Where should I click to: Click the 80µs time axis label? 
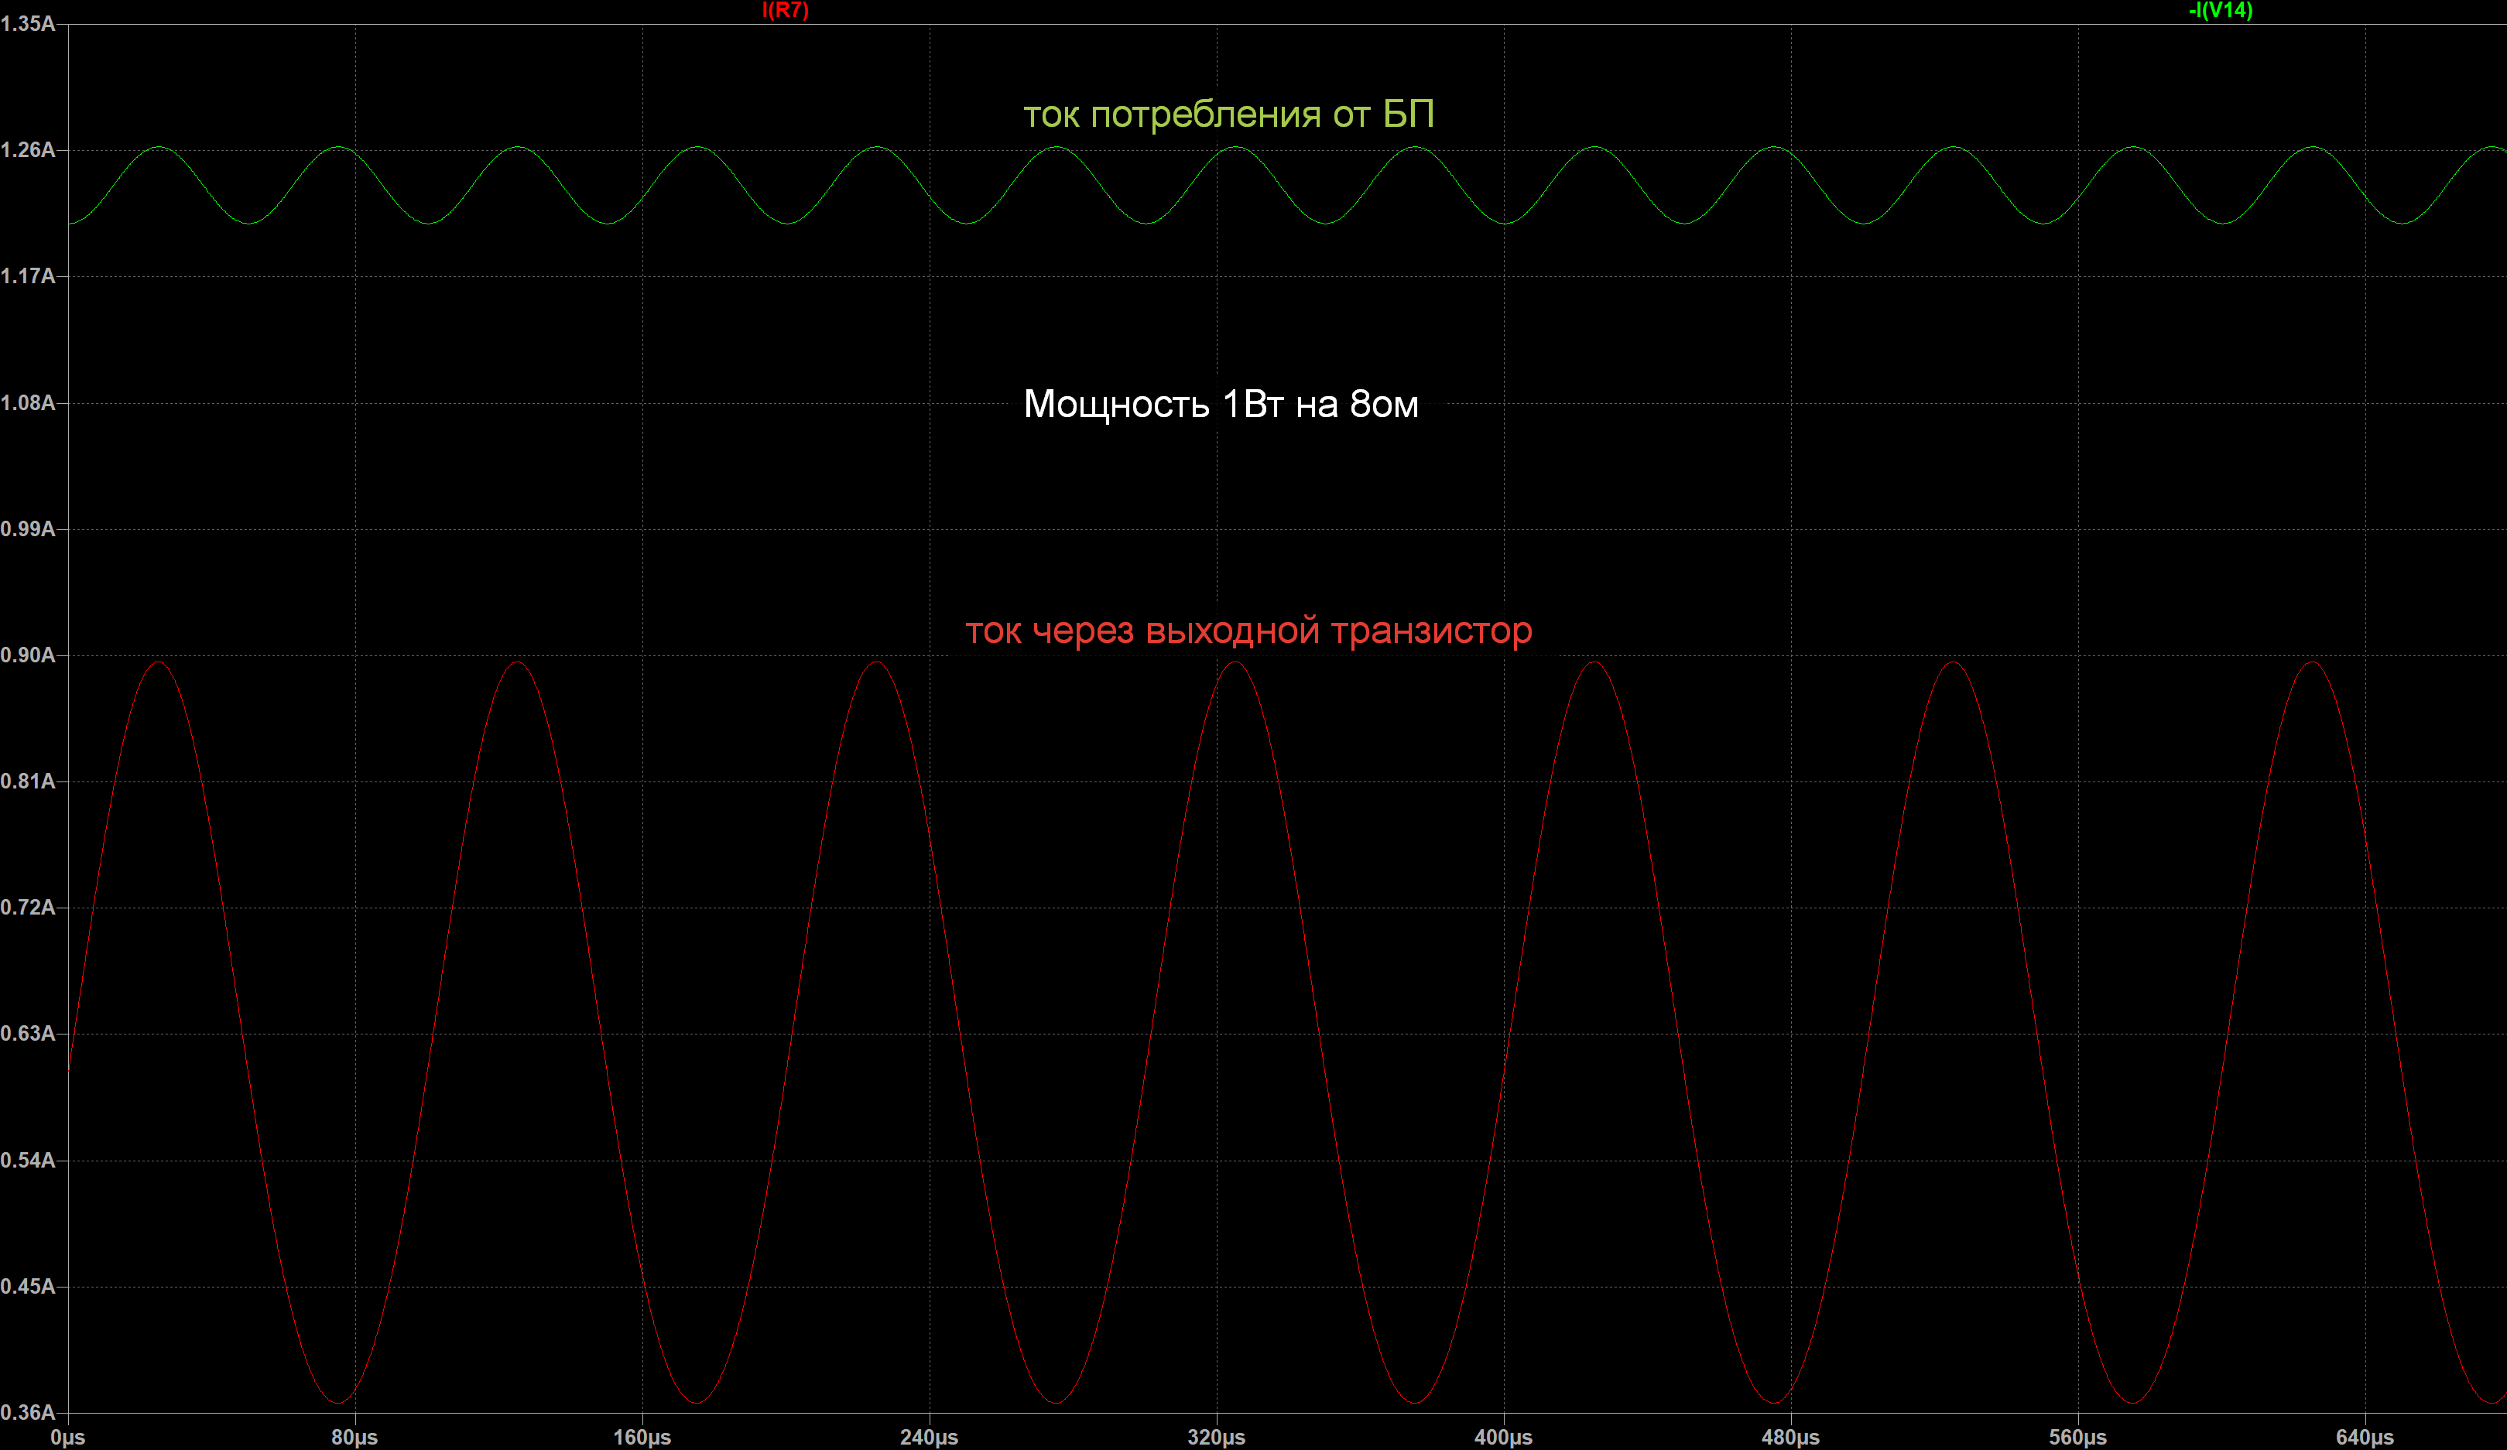[x=354, y=1437]
